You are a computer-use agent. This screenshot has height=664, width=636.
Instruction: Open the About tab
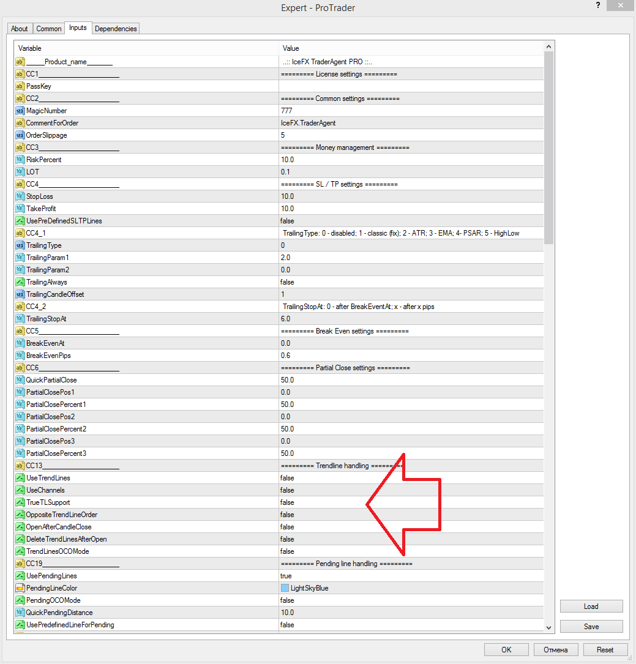pyautogui.click(x=20, y=28)
